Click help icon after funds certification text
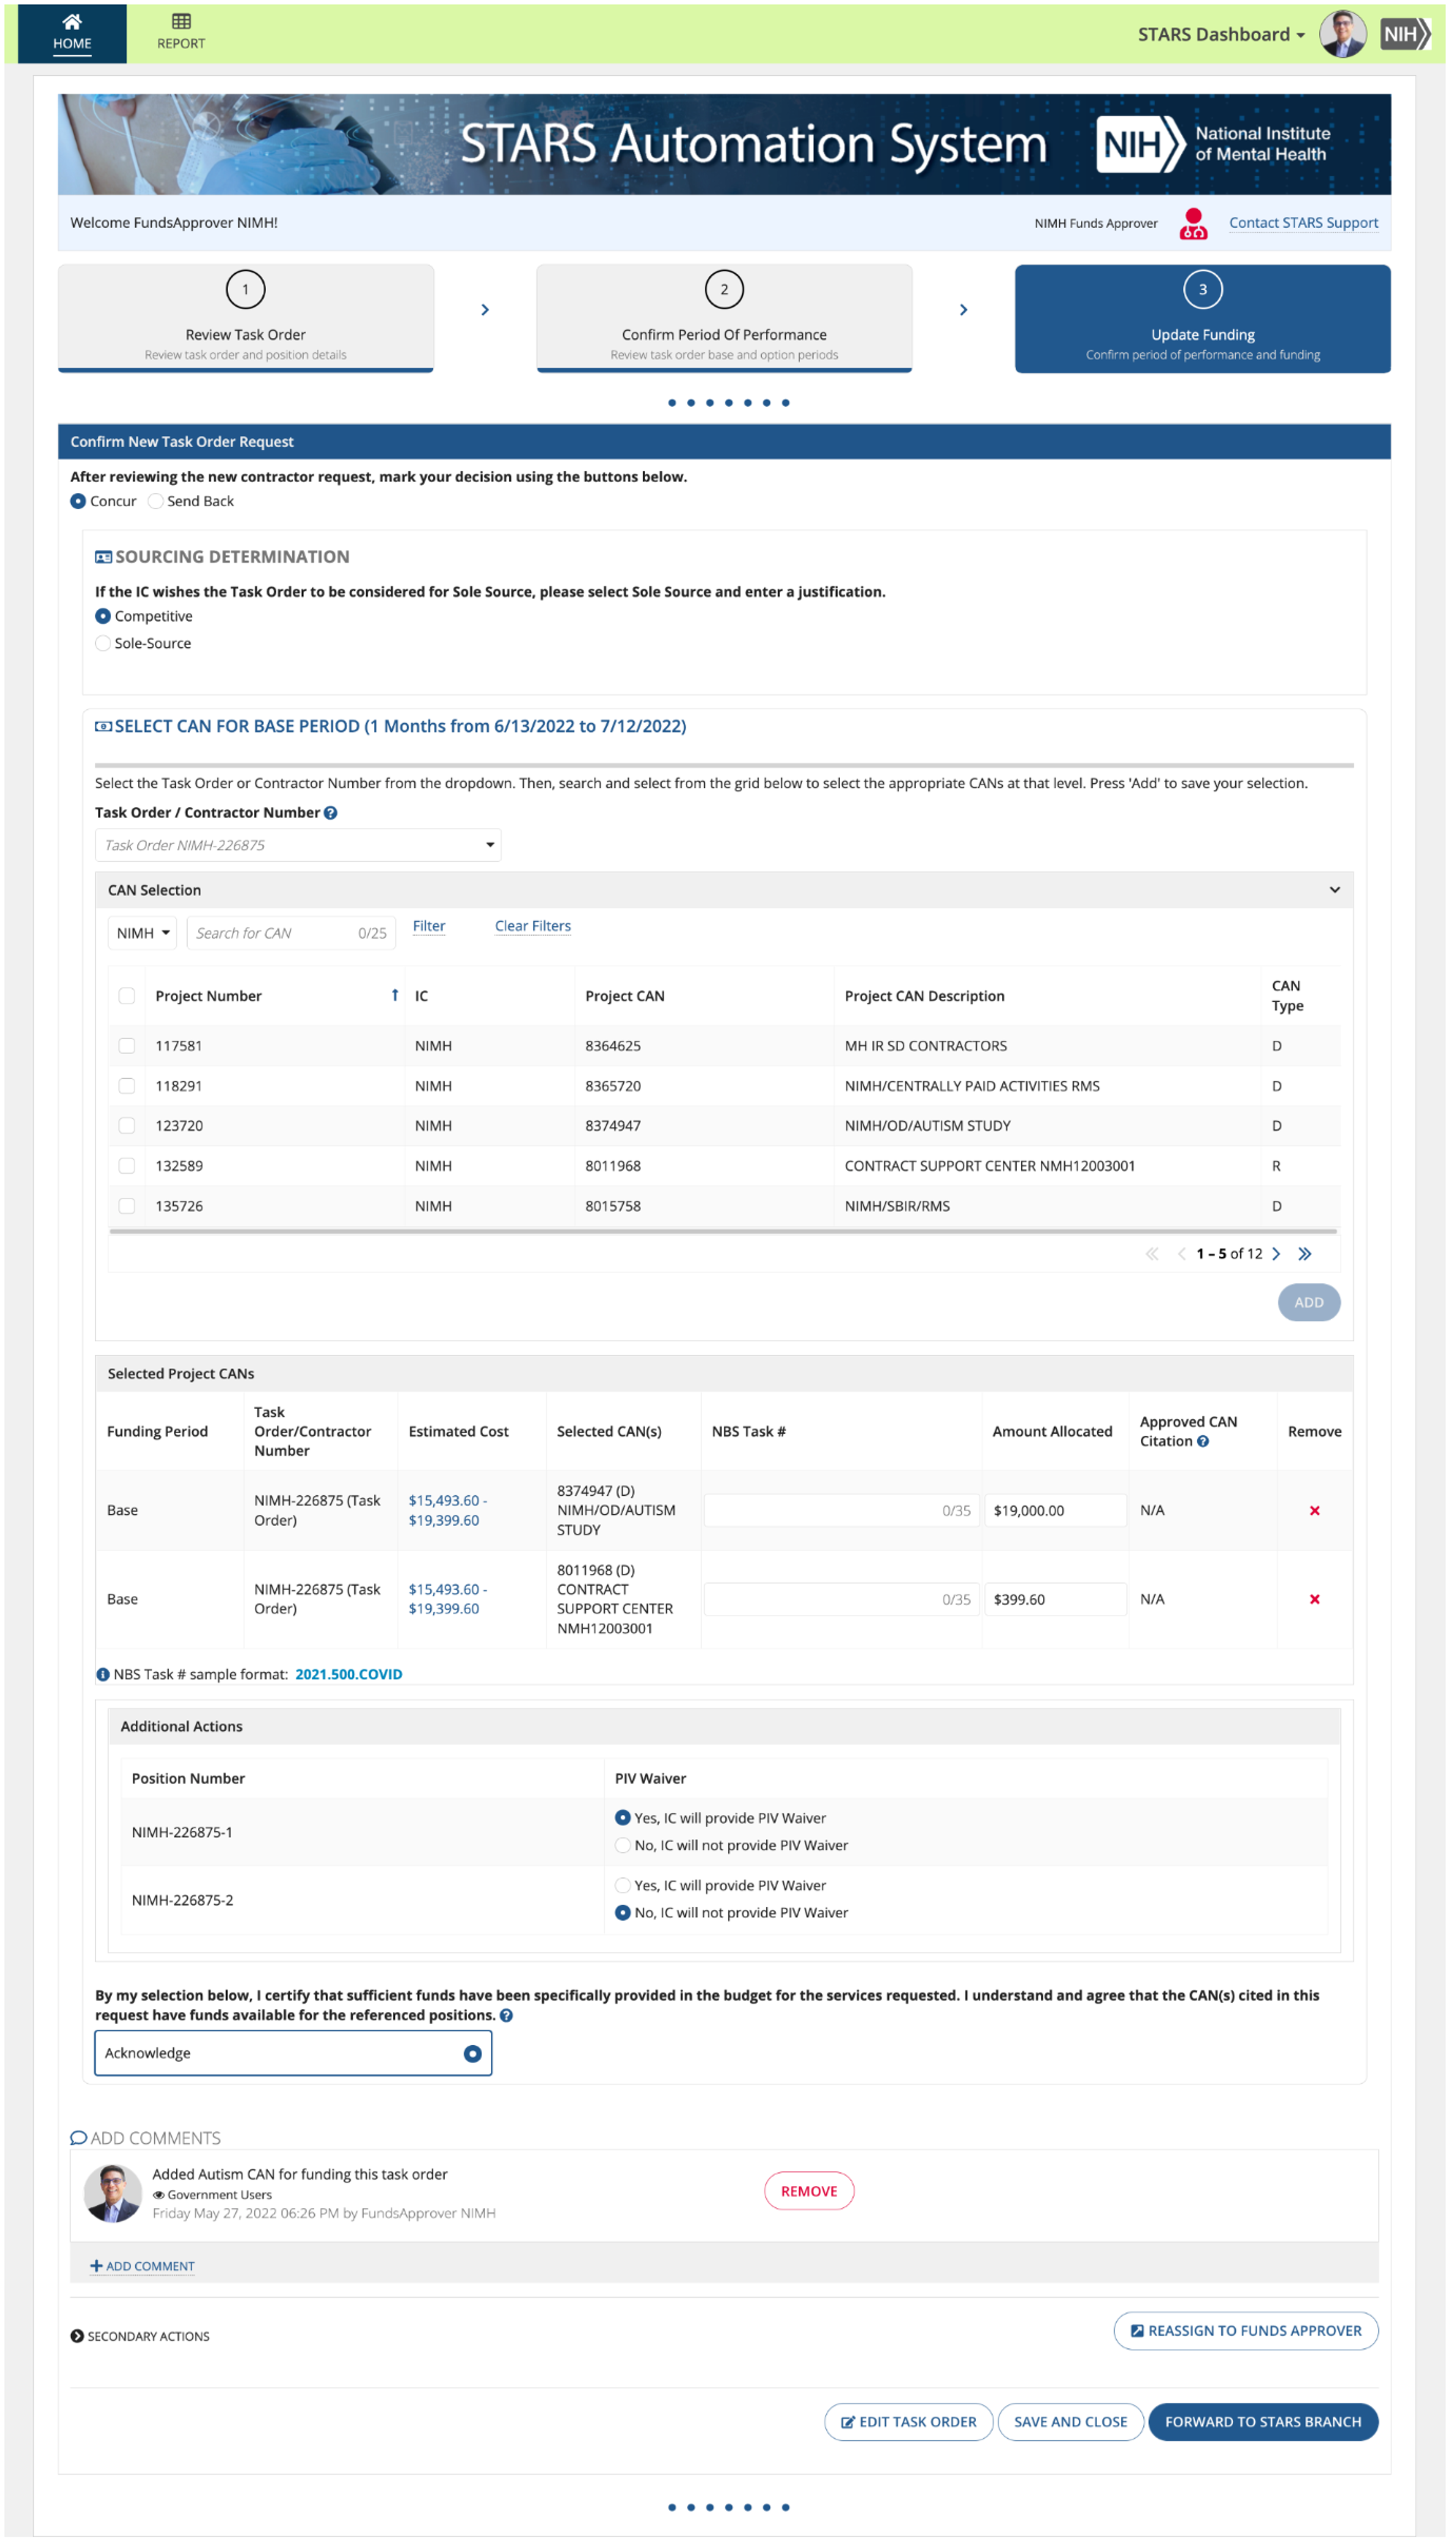 (x=507, y=2015)
